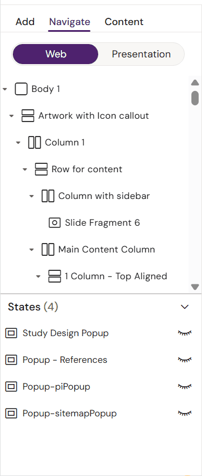Collapse the Row for content node
Image resolution: width=202 pixels, height=476 pixels.
point(25,169)
